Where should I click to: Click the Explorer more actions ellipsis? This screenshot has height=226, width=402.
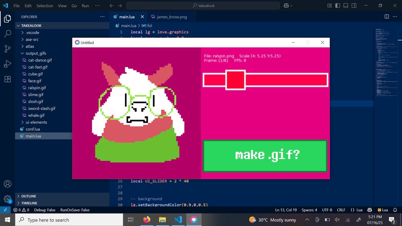[x=102, y=16]
